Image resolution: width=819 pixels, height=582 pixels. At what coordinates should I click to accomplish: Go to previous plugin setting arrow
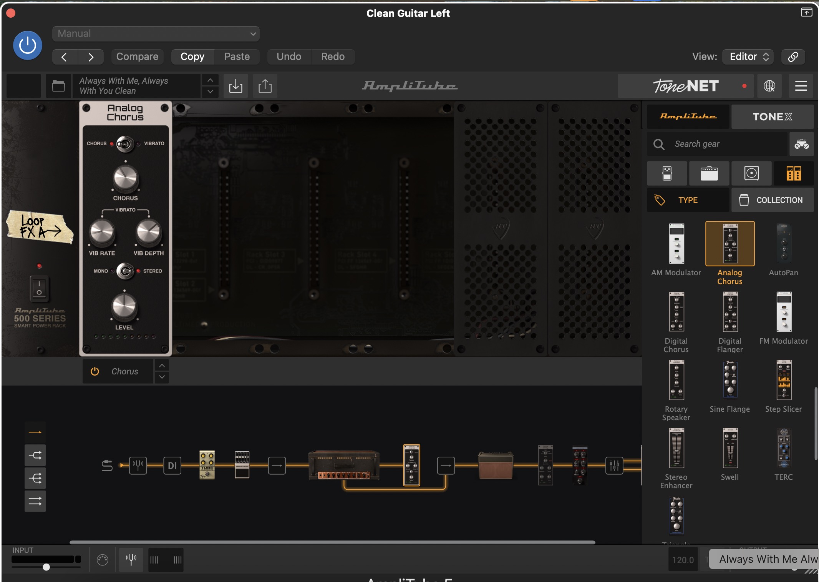point(65,57)
